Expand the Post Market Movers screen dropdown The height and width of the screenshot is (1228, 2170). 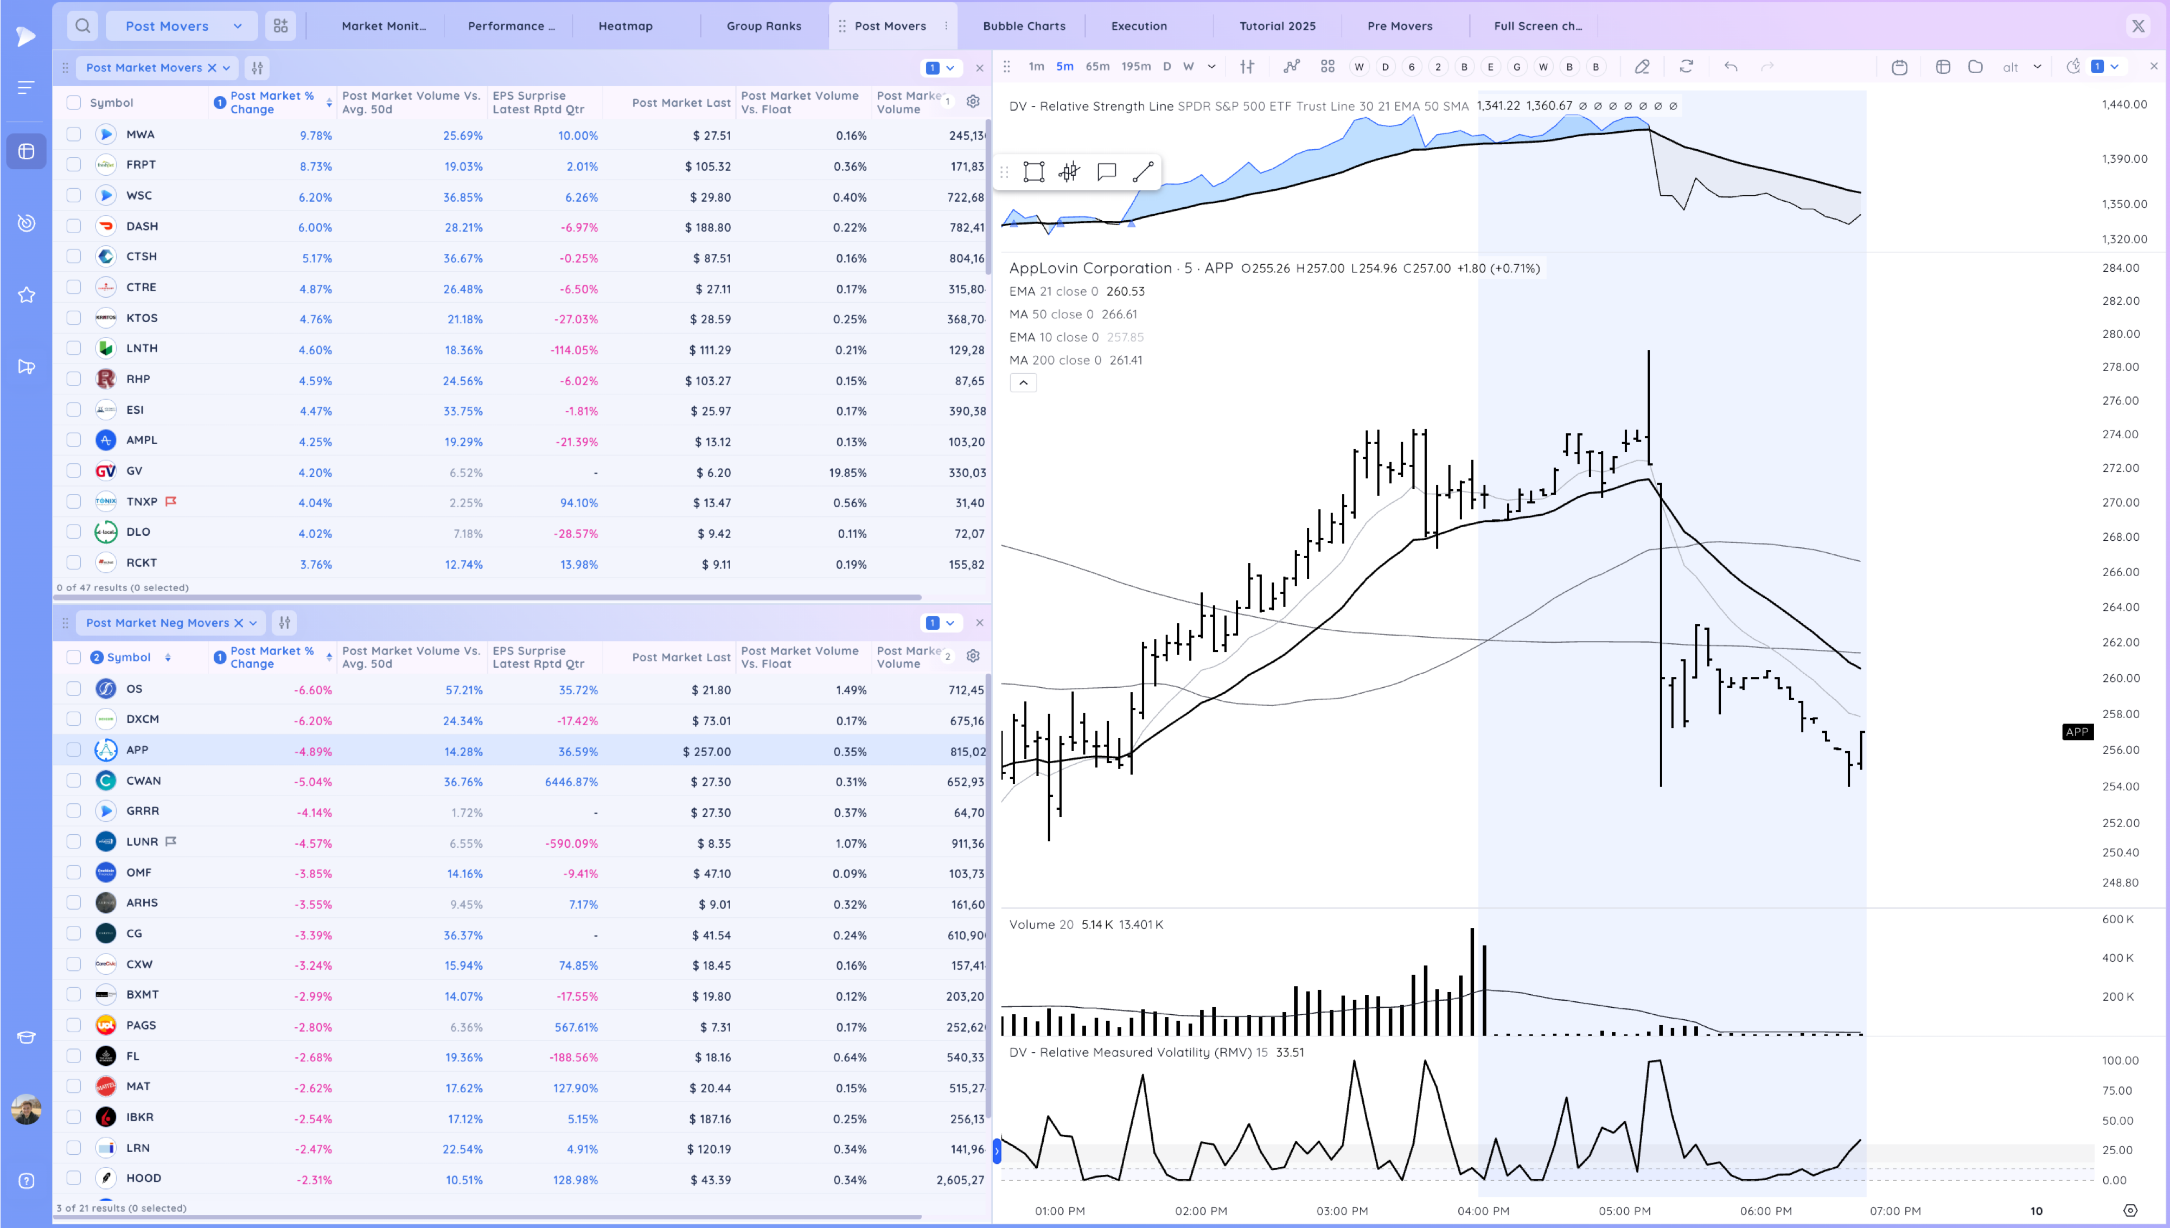coord(227,67)
